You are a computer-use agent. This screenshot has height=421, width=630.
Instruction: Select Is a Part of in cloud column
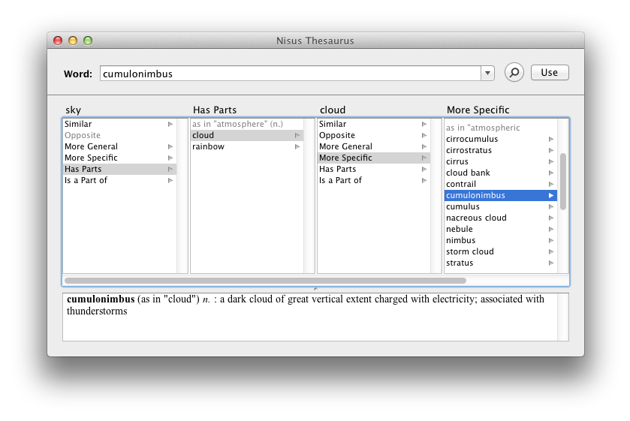[373, 180]
